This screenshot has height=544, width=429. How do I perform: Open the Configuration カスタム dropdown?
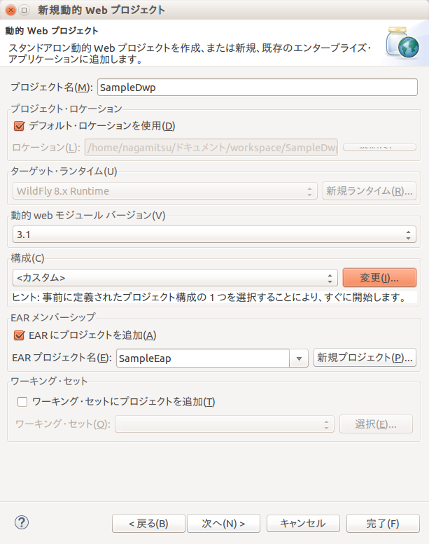coord(175,278)
